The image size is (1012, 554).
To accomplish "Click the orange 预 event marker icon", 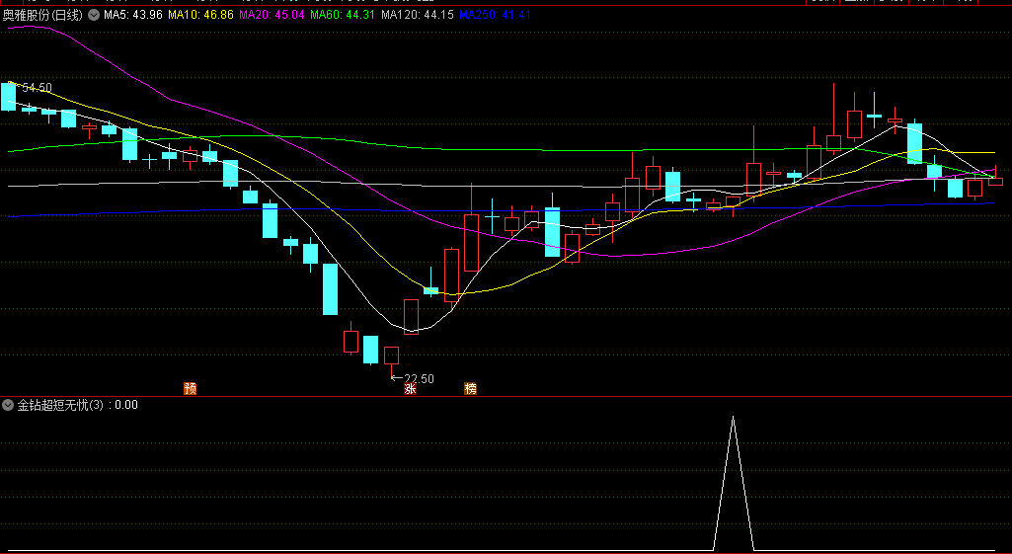I will [x=190, y=389].
